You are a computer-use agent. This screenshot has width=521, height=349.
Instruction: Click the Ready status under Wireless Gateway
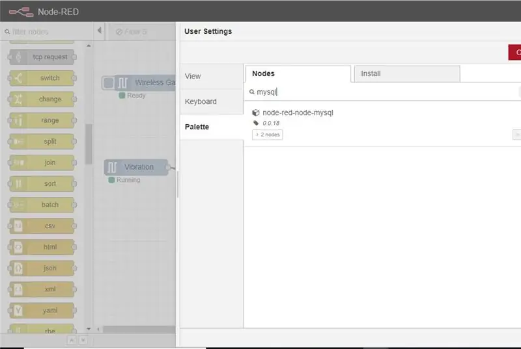[132, 96]
